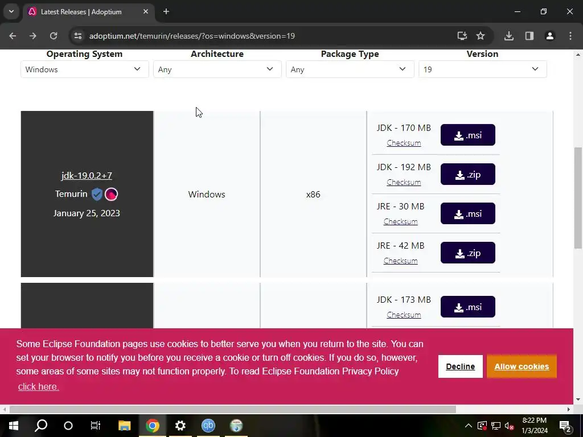Download JRE 30 MB .msi

[468, 213]
